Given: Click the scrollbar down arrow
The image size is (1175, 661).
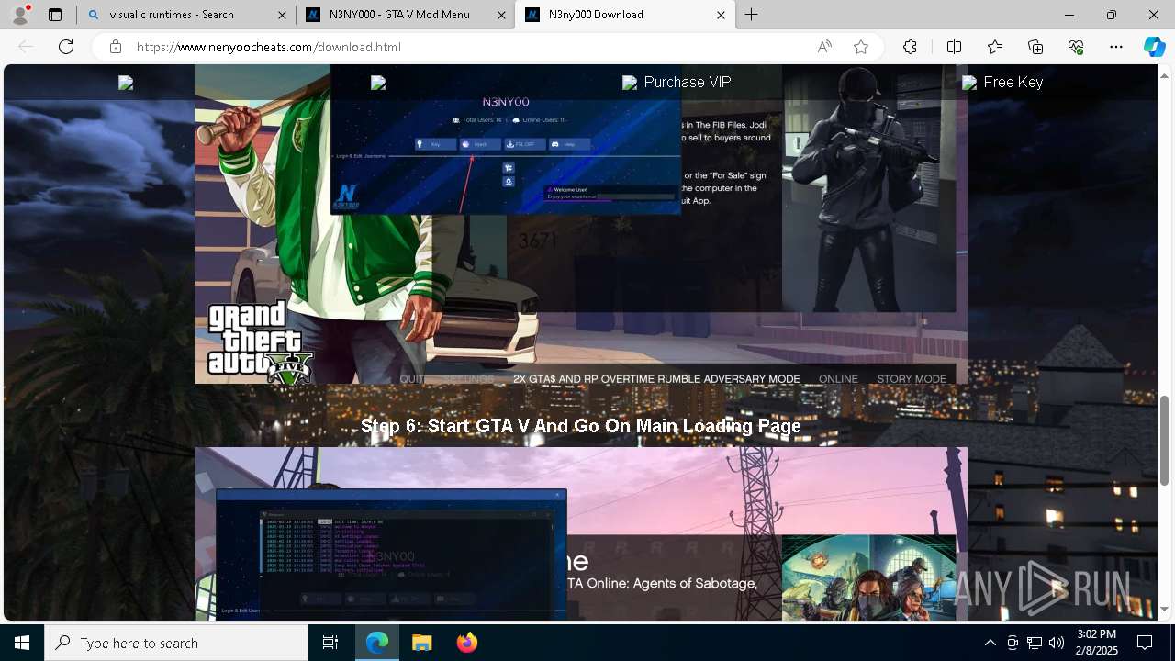Looking at the screenshot, I should 1165,610.
